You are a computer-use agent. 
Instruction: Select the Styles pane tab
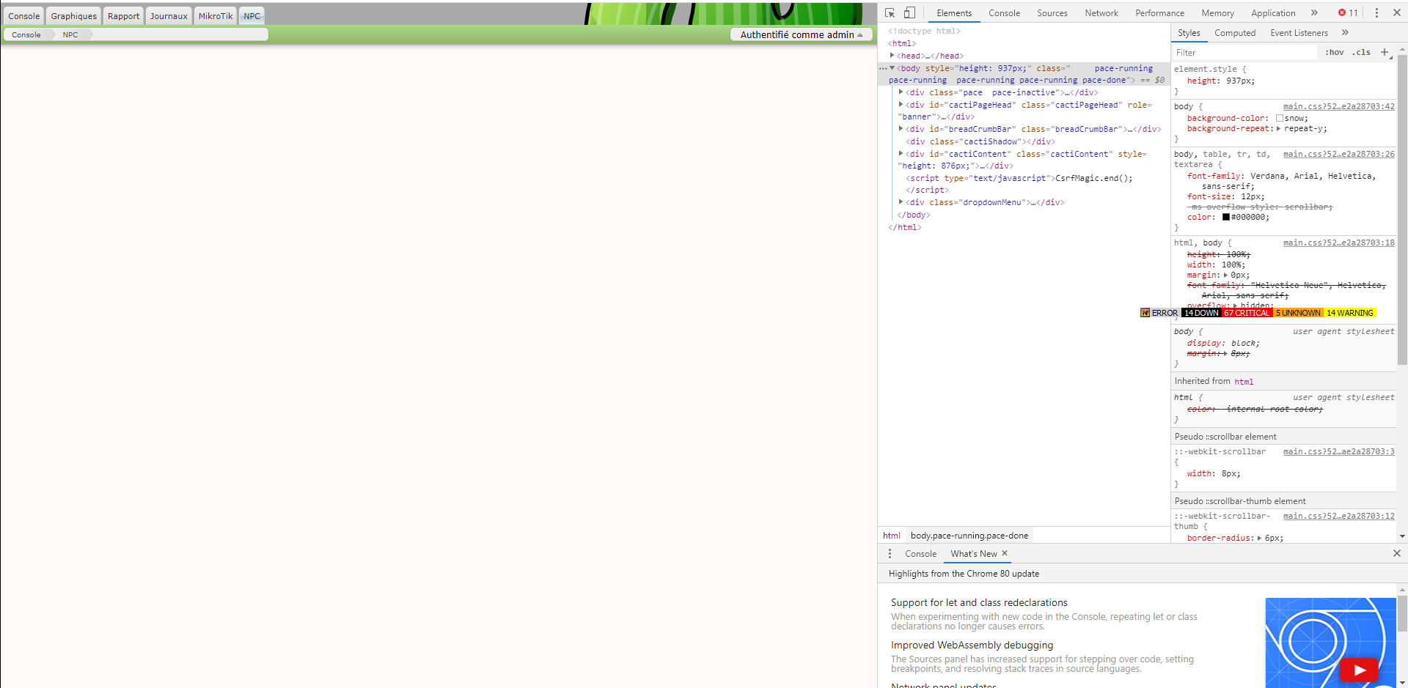[x=1189, y=33]
